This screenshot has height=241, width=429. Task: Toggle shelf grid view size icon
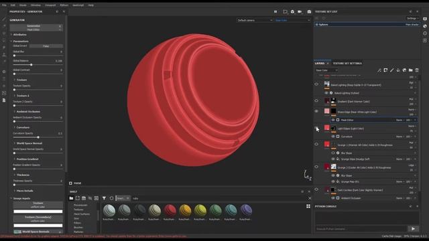click(x=308, y=206)
